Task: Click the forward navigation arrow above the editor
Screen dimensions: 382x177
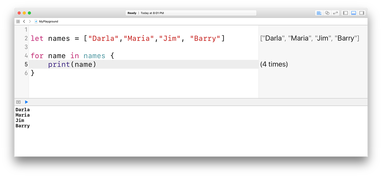Action: (30, 21)
